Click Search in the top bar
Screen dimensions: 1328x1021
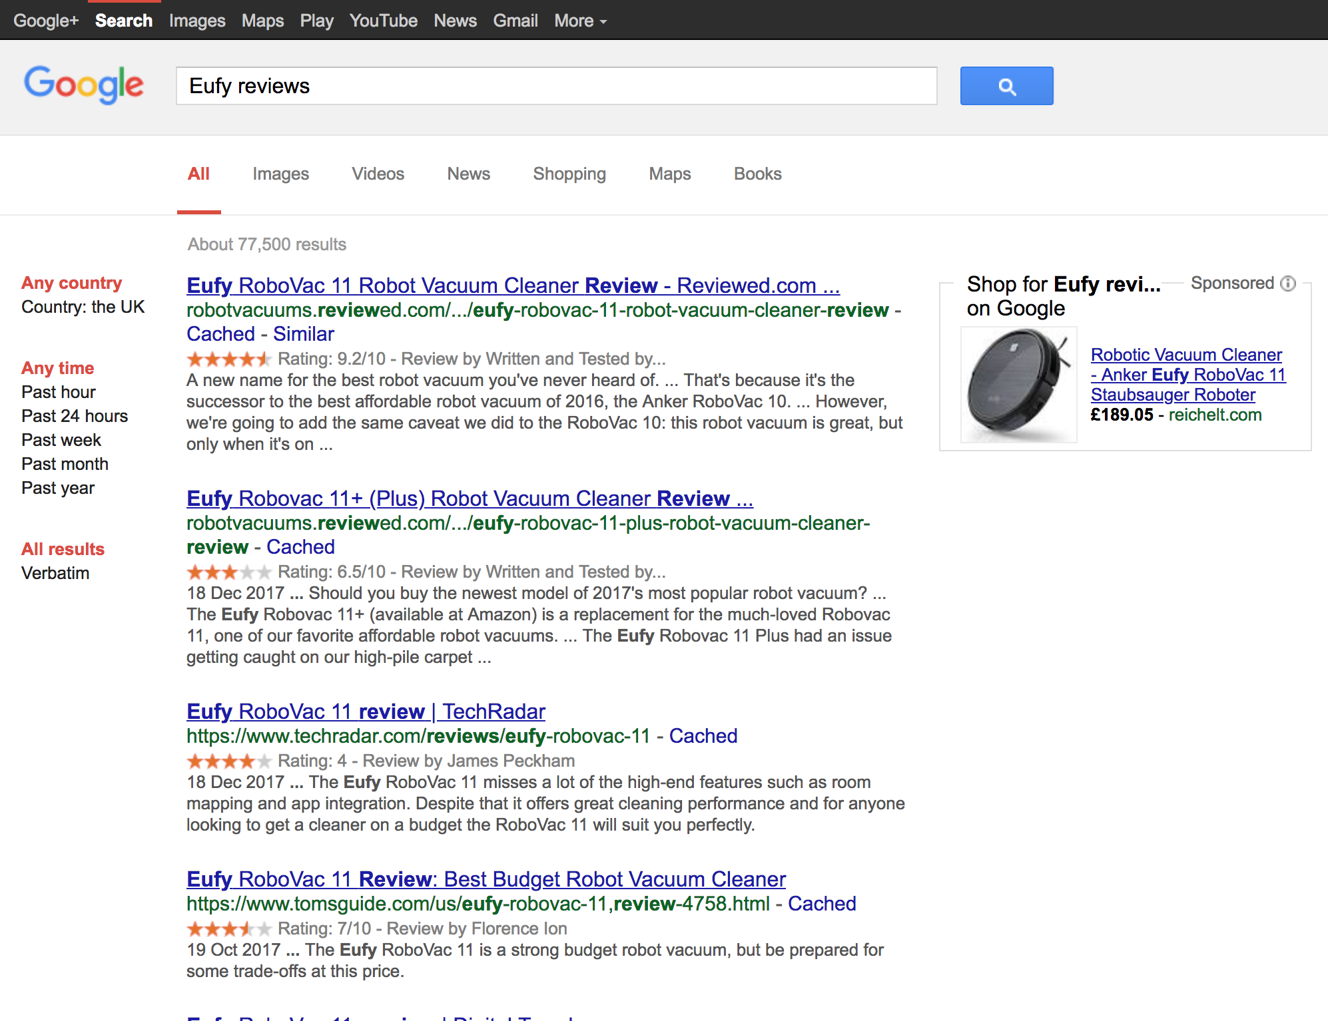[124, 21]
